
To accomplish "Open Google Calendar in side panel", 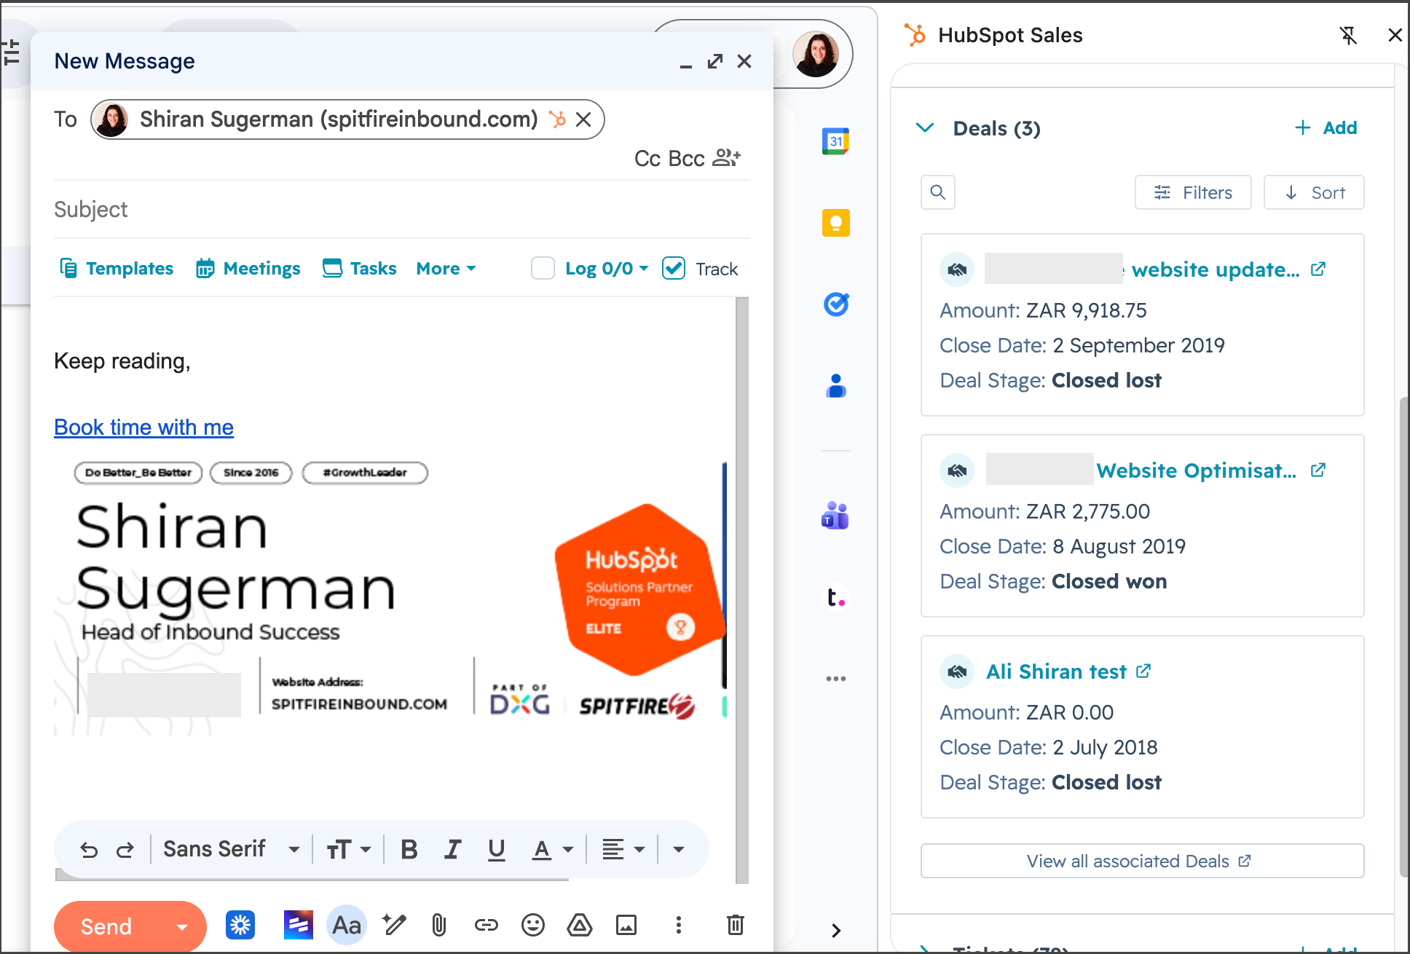I will click(x=835, y=141).
